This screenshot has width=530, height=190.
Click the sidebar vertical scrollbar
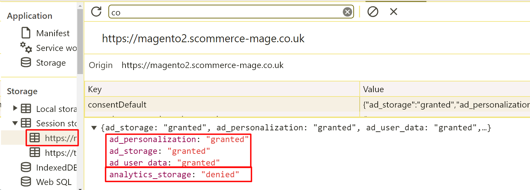[x=80, y=40]
